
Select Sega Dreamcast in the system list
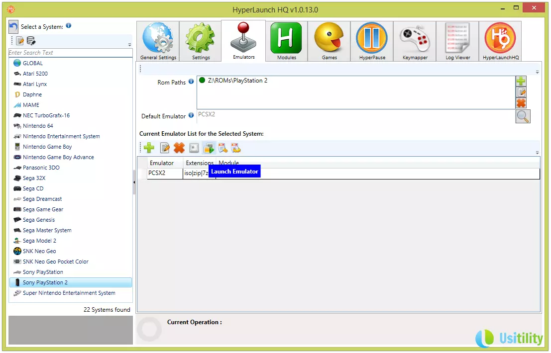pos(42,199)
